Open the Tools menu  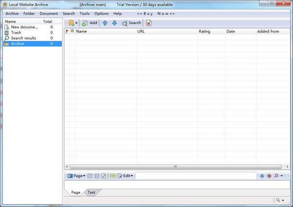tap(84, 14)
